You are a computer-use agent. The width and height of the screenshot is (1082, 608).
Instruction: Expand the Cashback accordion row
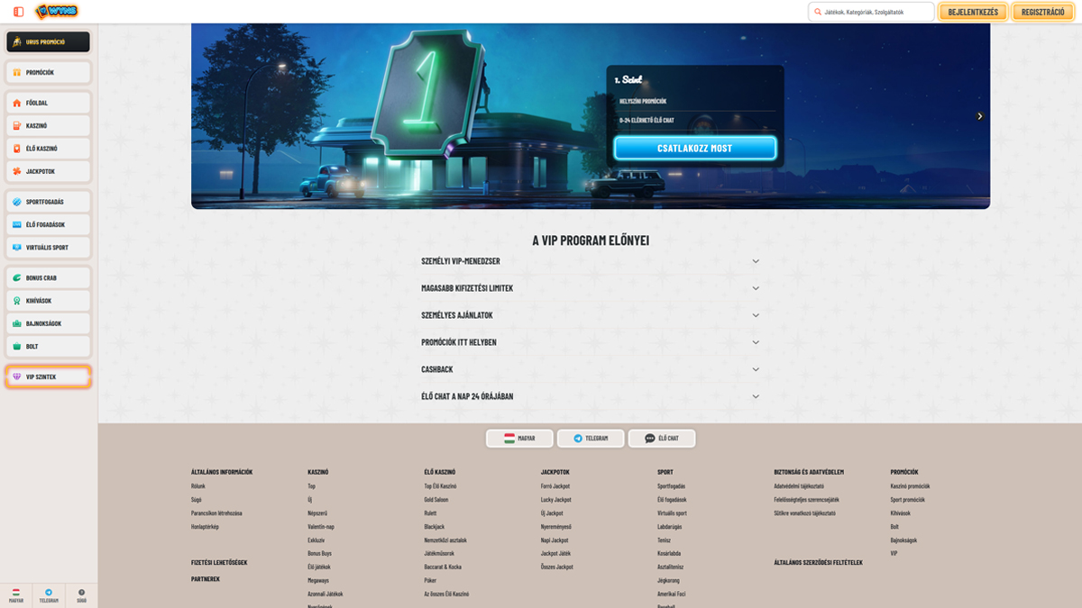point(756,369)
